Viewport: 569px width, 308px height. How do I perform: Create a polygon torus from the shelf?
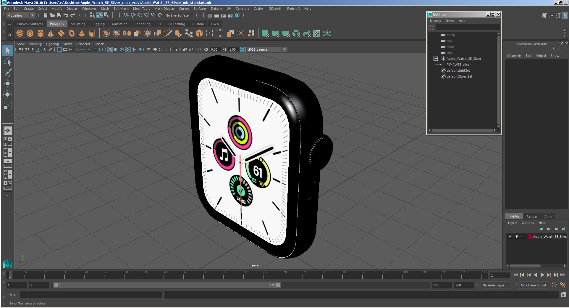pos(72,33)
